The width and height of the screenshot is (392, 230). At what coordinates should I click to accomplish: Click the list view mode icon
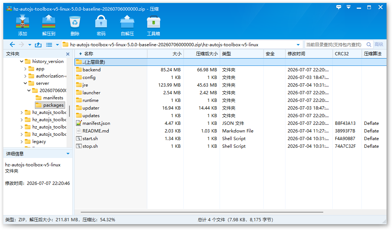click(49, 44)
